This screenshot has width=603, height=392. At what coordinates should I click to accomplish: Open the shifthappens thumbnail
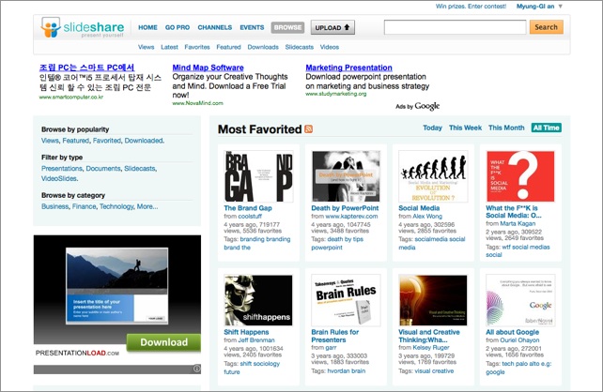[x=258, y=300]
